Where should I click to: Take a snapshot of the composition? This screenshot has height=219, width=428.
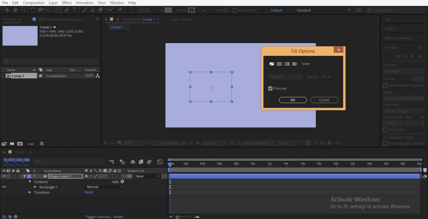click(184, 143)
